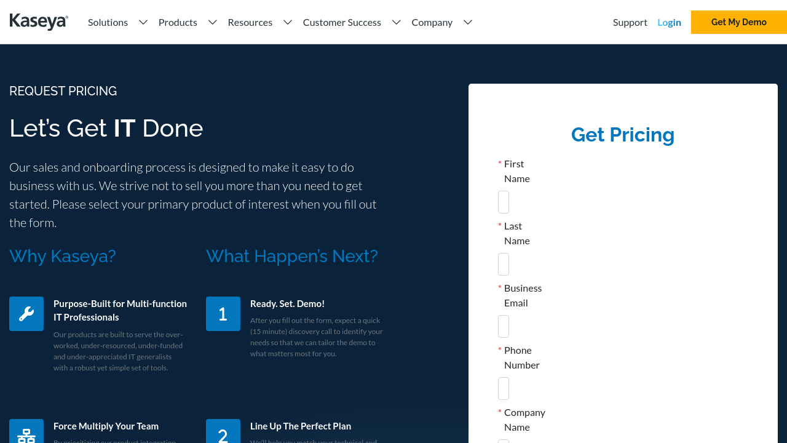Click the network diagram icon
The image size is (787, 443).
click(x=26, y=433)
